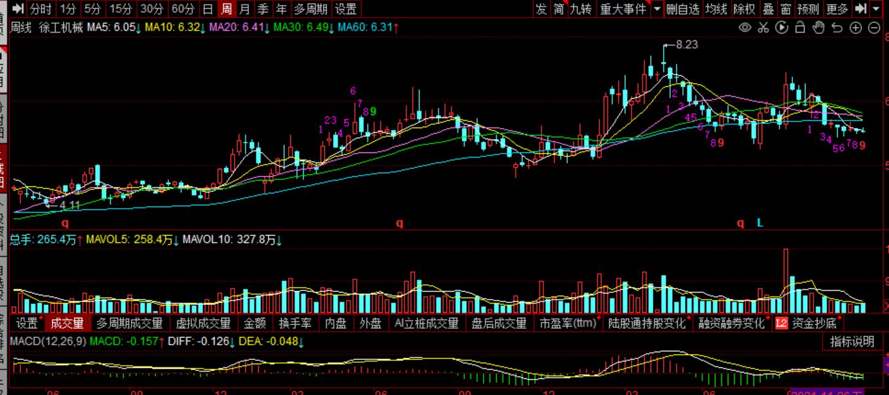Viewport: 889px width, 395px height.
Task: Toggle the chart lock icon
Action: pyautogui.click(x=800, y=27)
